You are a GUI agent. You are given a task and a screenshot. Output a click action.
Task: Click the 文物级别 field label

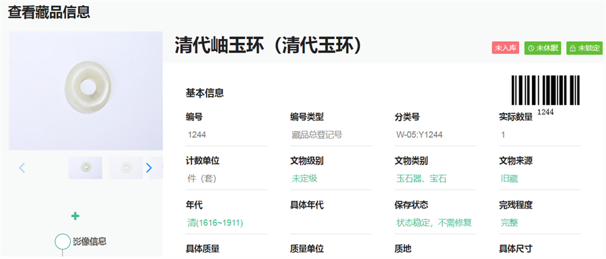(x=307, y=161)
